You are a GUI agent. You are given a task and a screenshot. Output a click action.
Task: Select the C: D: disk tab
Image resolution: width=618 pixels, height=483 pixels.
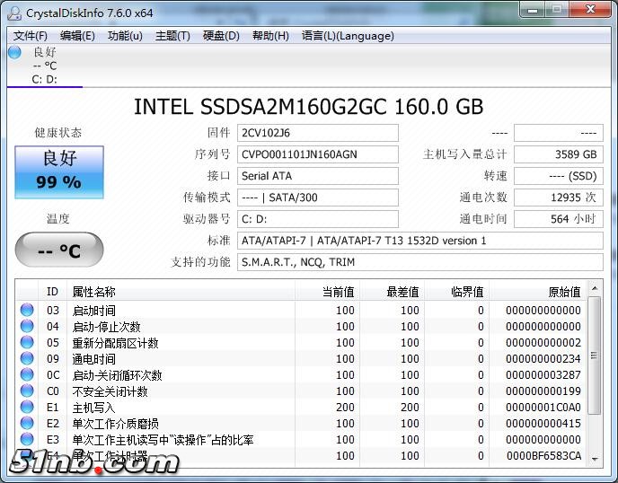44,79
